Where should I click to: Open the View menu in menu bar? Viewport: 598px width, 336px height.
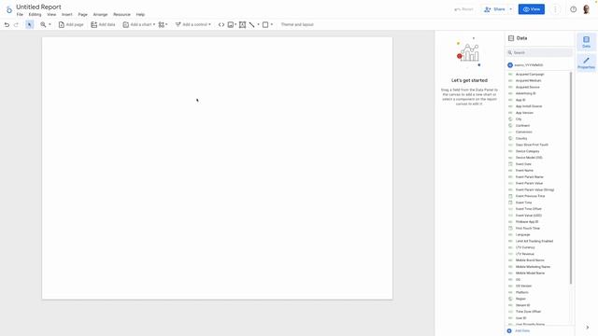[51, 15]
